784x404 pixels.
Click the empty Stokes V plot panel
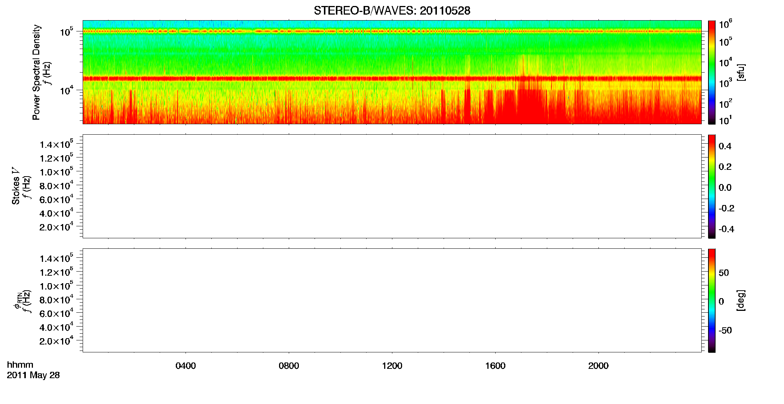[392, 186]
